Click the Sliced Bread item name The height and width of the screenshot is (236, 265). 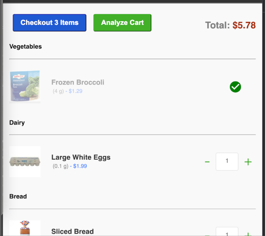click(x=72, y=231)
